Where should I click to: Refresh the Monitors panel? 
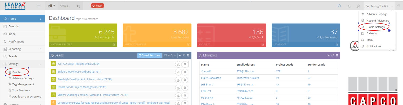[333, 55]
